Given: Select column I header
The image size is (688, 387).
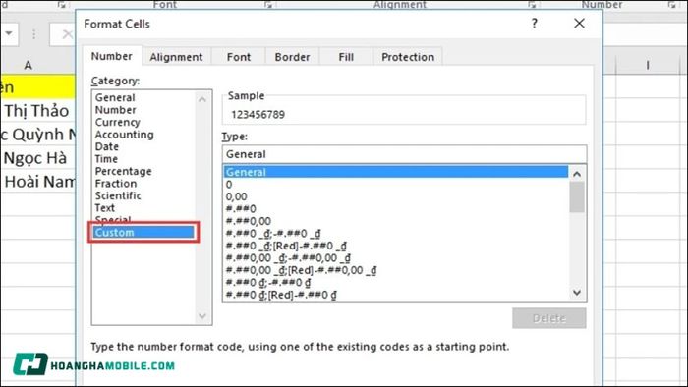Looking at the screenshot, I should pyautogui.click(x=648, y=66).
